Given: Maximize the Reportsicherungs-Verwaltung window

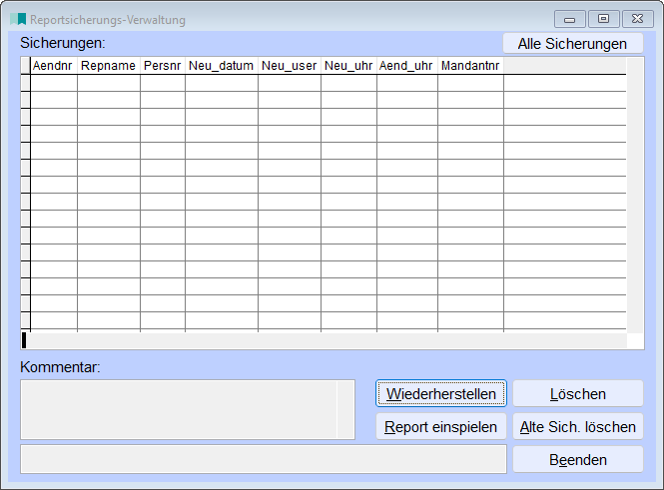Looking at the screenshot, I should [x=603, y=19].
